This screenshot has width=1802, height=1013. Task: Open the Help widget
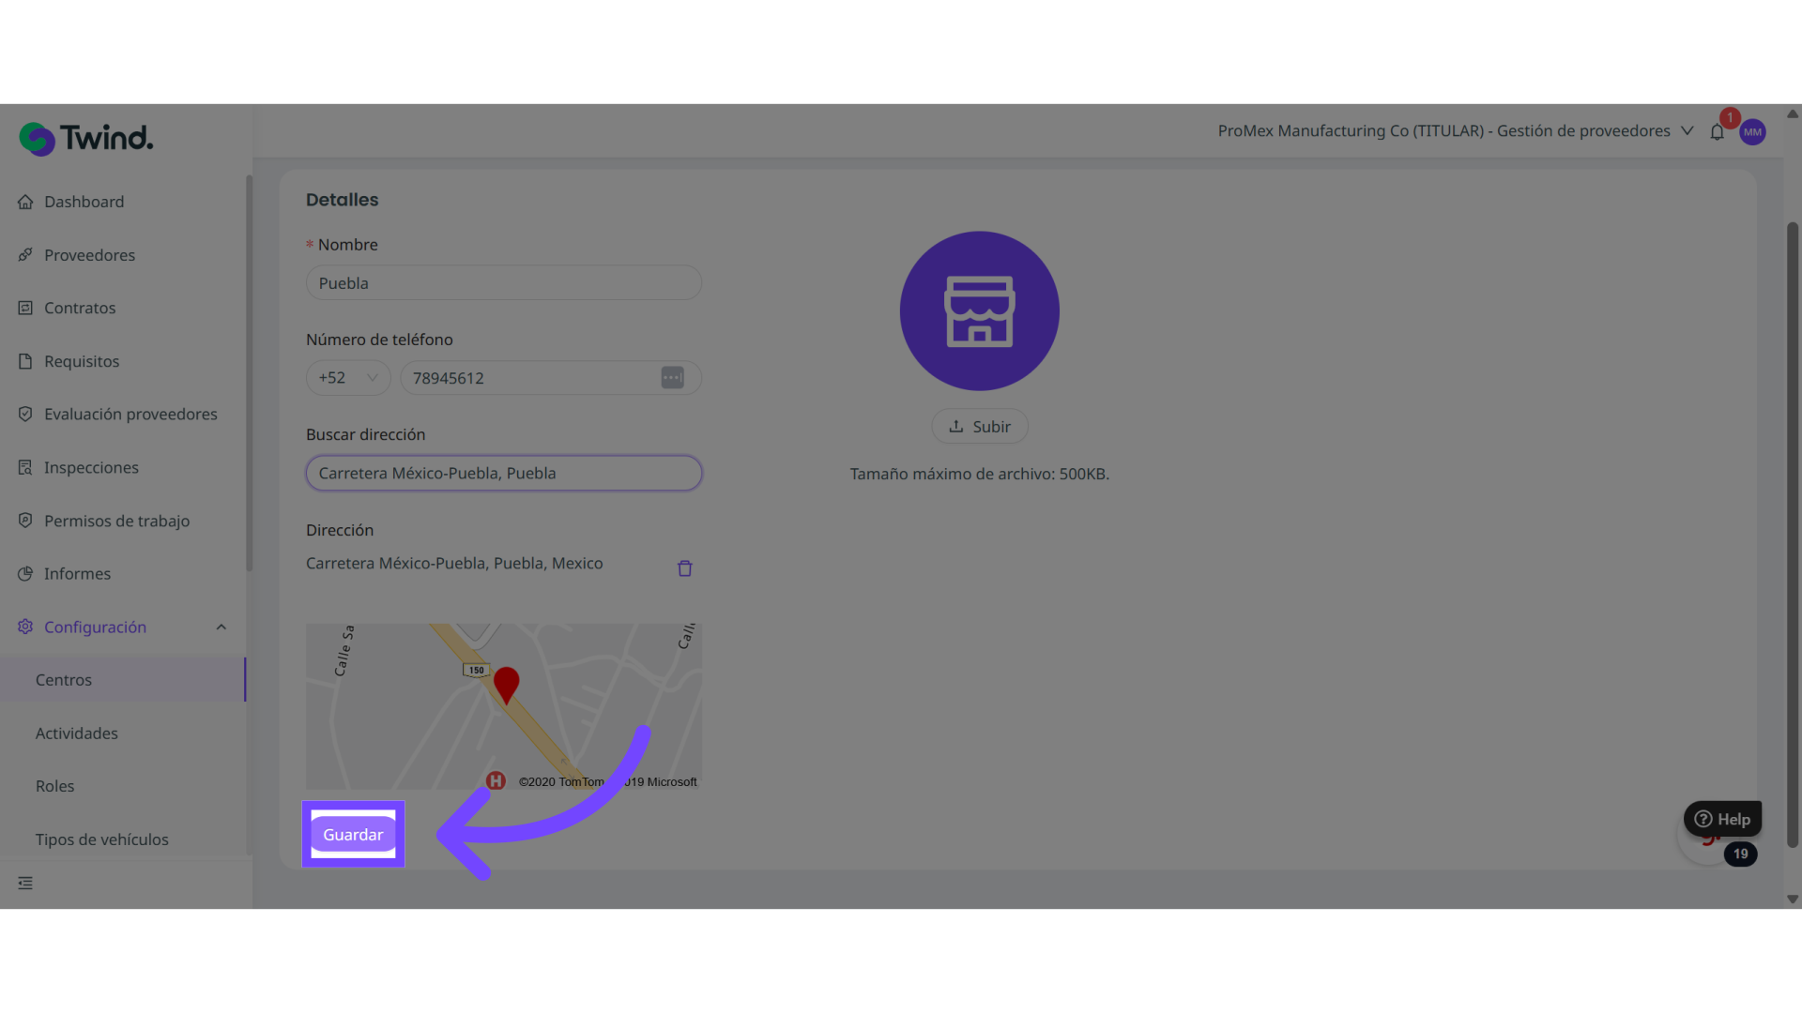tap(1722, 819)
